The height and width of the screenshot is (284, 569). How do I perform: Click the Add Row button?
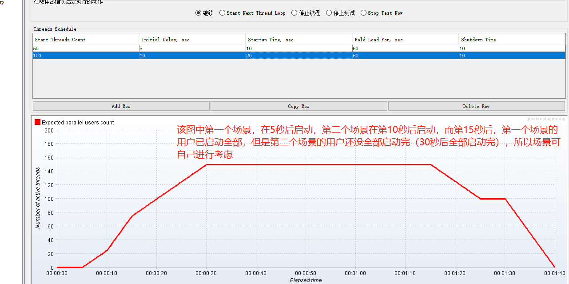click(120, 106)
